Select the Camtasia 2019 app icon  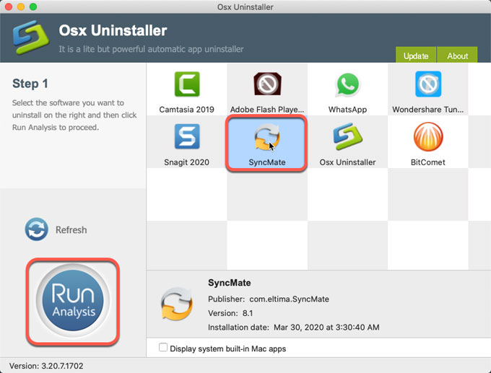point(187,84)
